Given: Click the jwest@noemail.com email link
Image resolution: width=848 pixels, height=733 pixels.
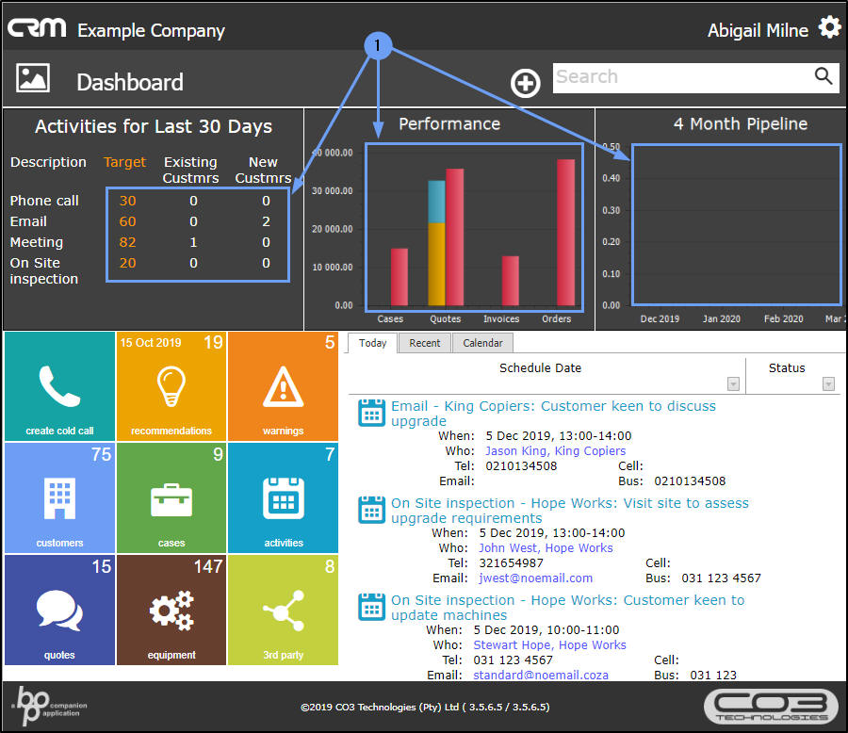Looking at the screenshot, I should point(535,578).
